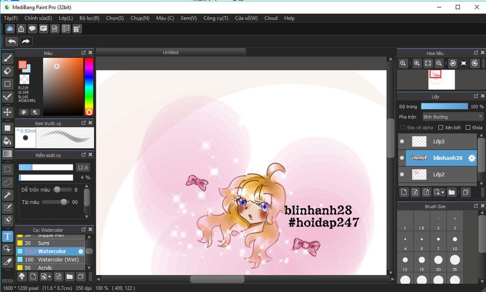Select the Bucket fill tool
This screenshot has width=486, height=292.
coord(8,141)
